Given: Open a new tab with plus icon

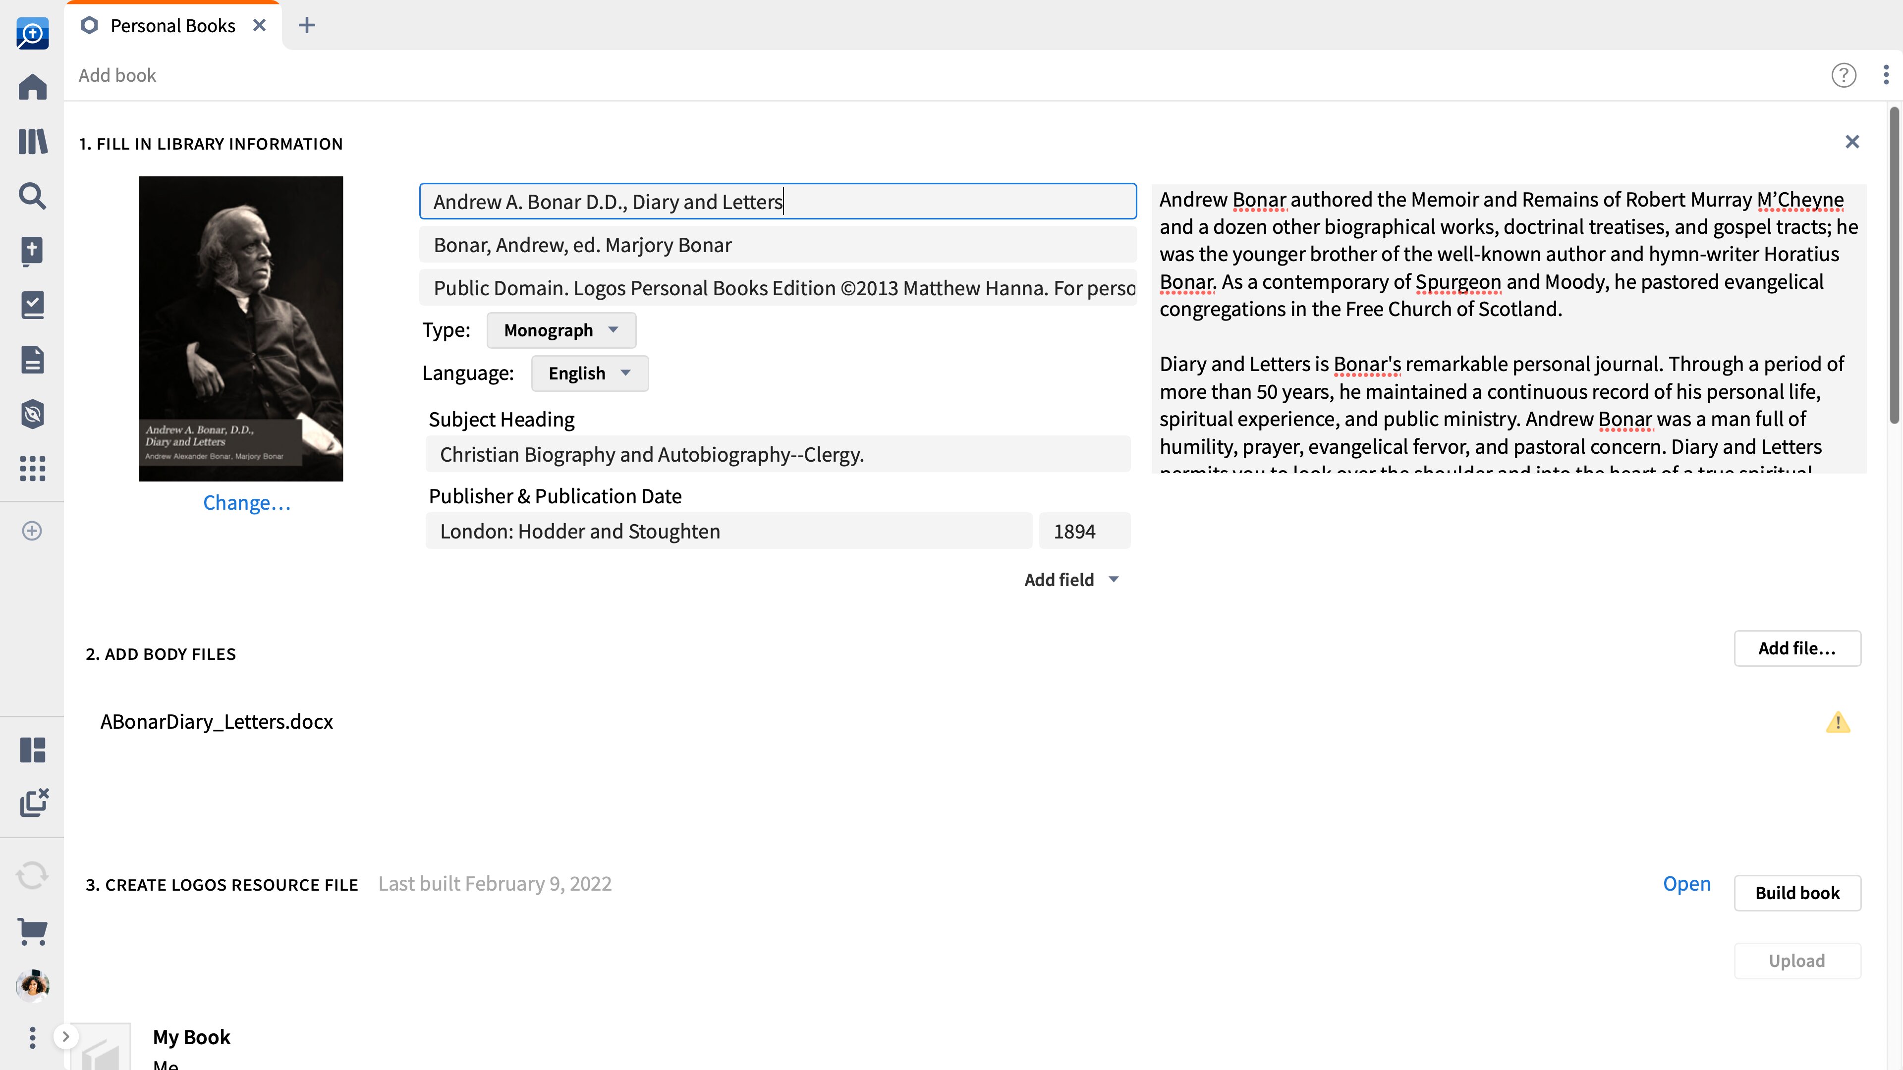Looking at the screenshot, I should (307, 25).
